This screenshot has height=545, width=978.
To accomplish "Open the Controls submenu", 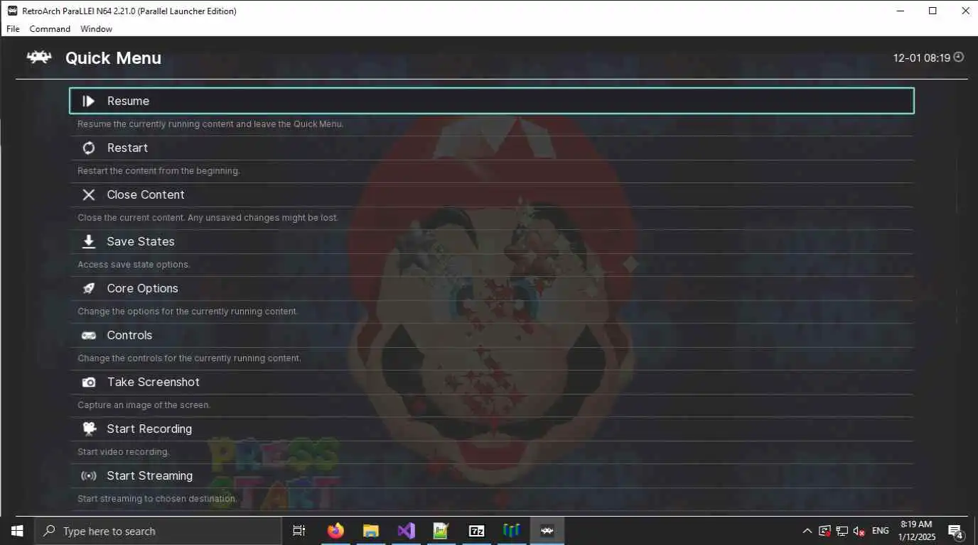I will 491,335.
